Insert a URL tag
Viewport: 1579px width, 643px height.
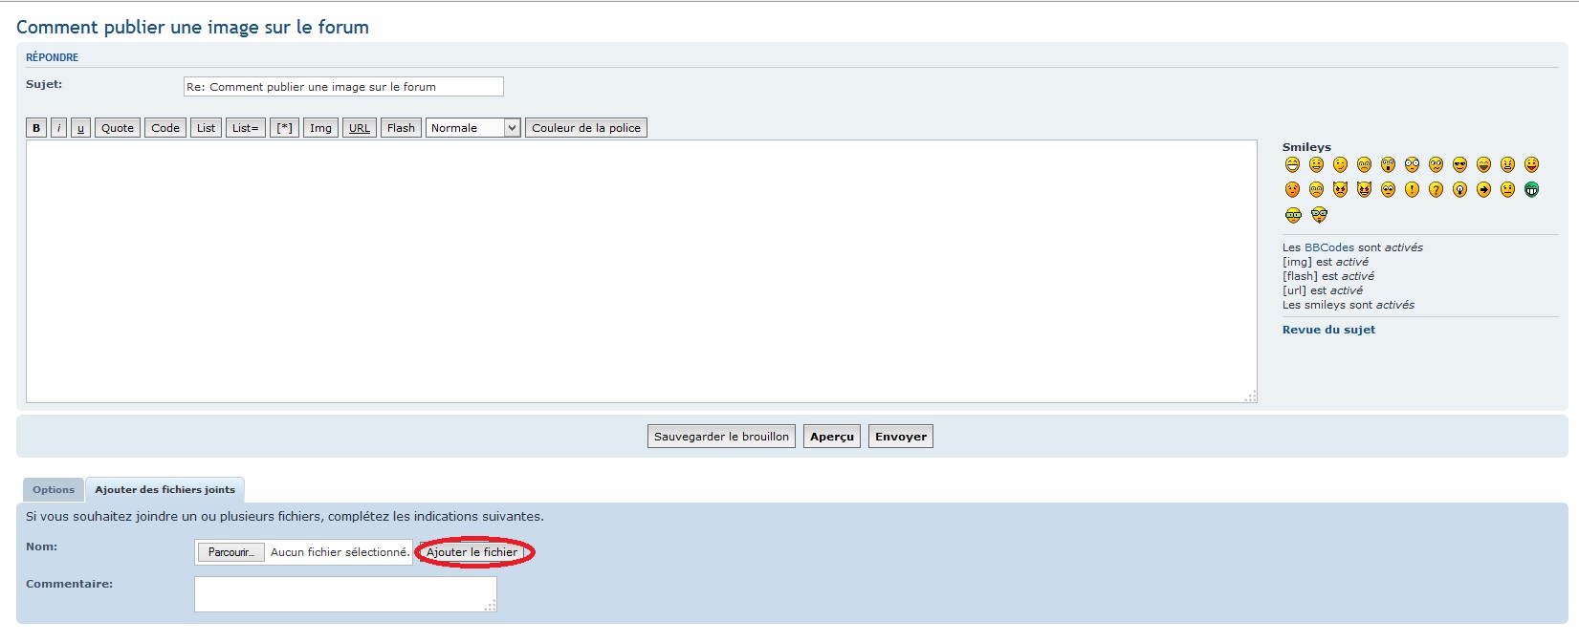[x=360, y=128]
